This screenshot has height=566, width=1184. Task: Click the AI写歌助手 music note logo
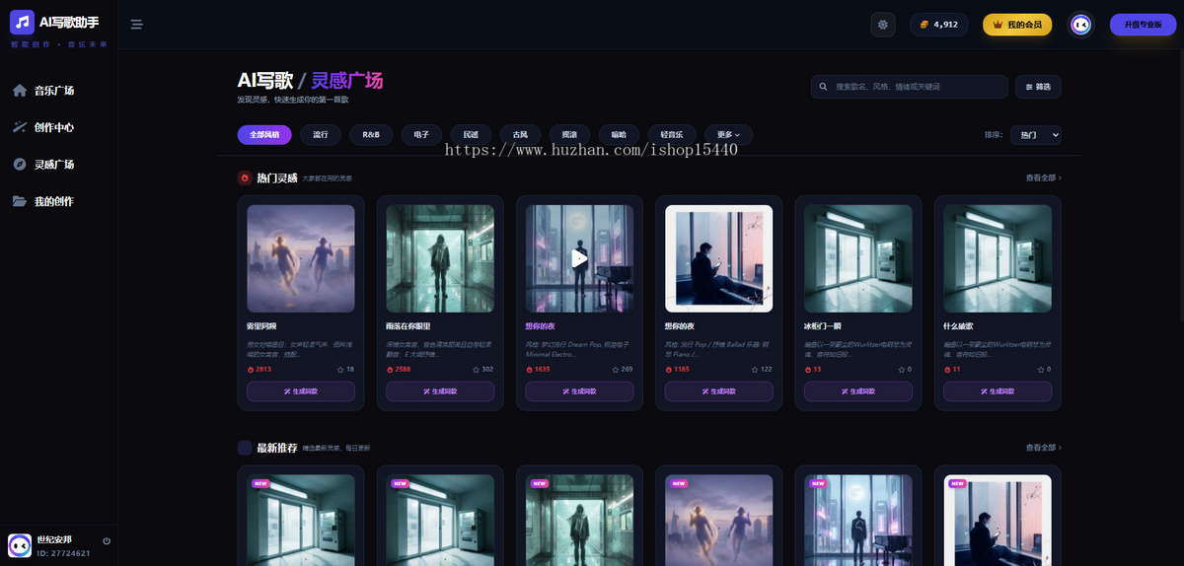click(22, 22)
